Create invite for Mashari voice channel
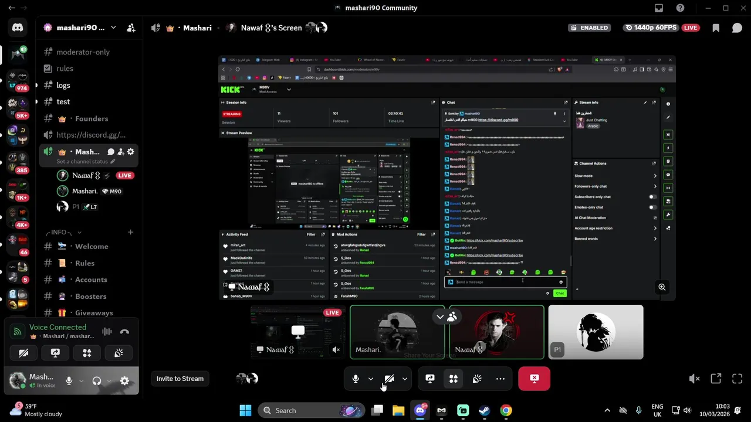This screenshot has height=422, width=751. click(120, 152)
